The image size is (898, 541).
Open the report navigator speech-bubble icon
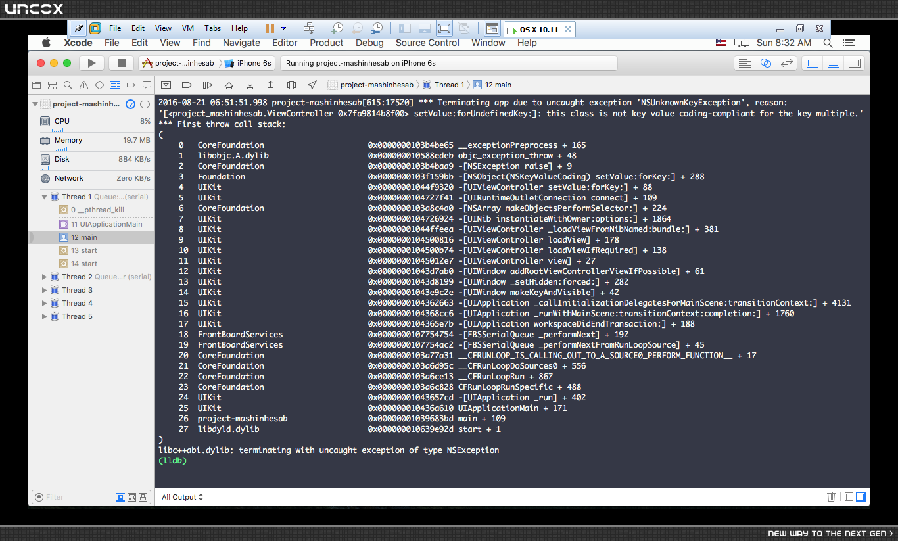[146, 85]
